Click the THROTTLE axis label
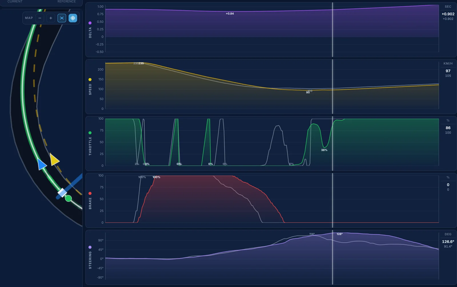Screen dimensions: 457x287 pyautogui.click(x=90, y=146)
